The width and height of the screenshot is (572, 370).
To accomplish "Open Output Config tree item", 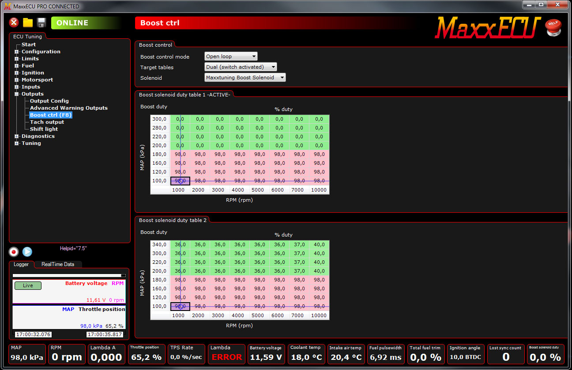I will [x=49, y=101].
